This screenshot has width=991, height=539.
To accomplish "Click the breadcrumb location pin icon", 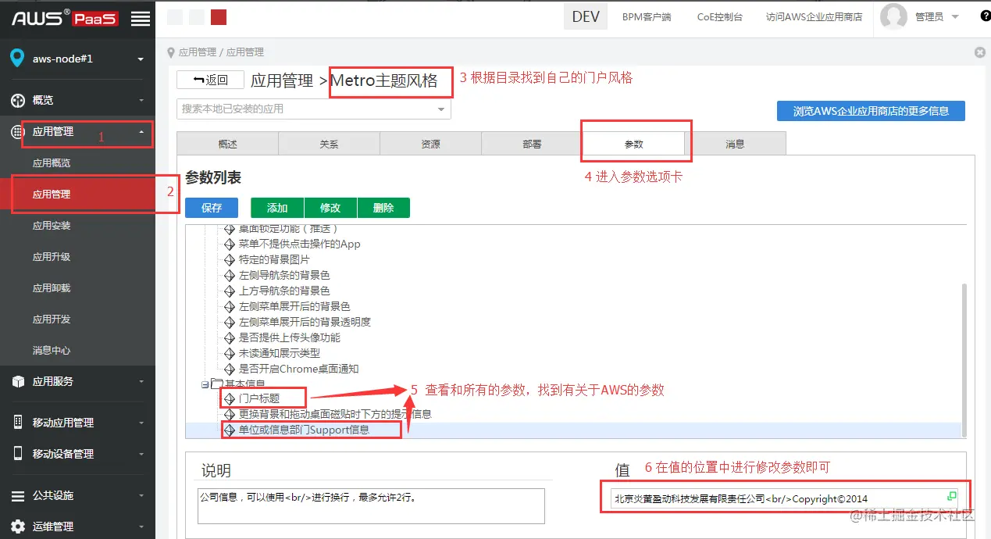I will point(171,52).
